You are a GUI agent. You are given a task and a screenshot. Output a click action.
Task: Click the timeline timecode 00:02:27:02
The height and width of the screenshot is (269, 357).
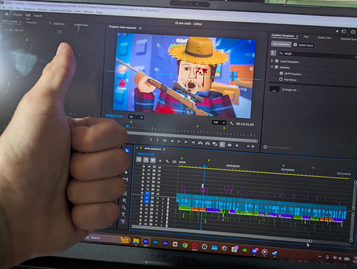click(x=146, y=154)
